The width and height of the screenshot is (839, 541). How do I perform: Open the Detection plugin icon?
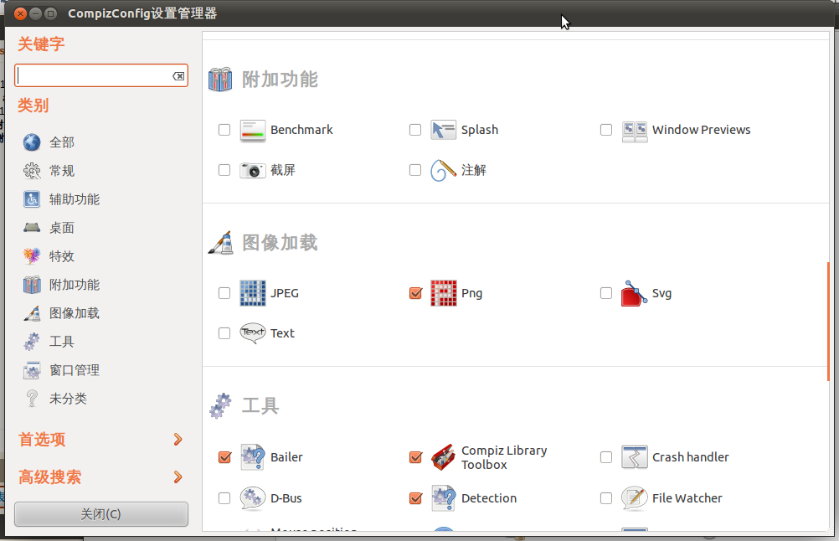click(x=444, y=498)
